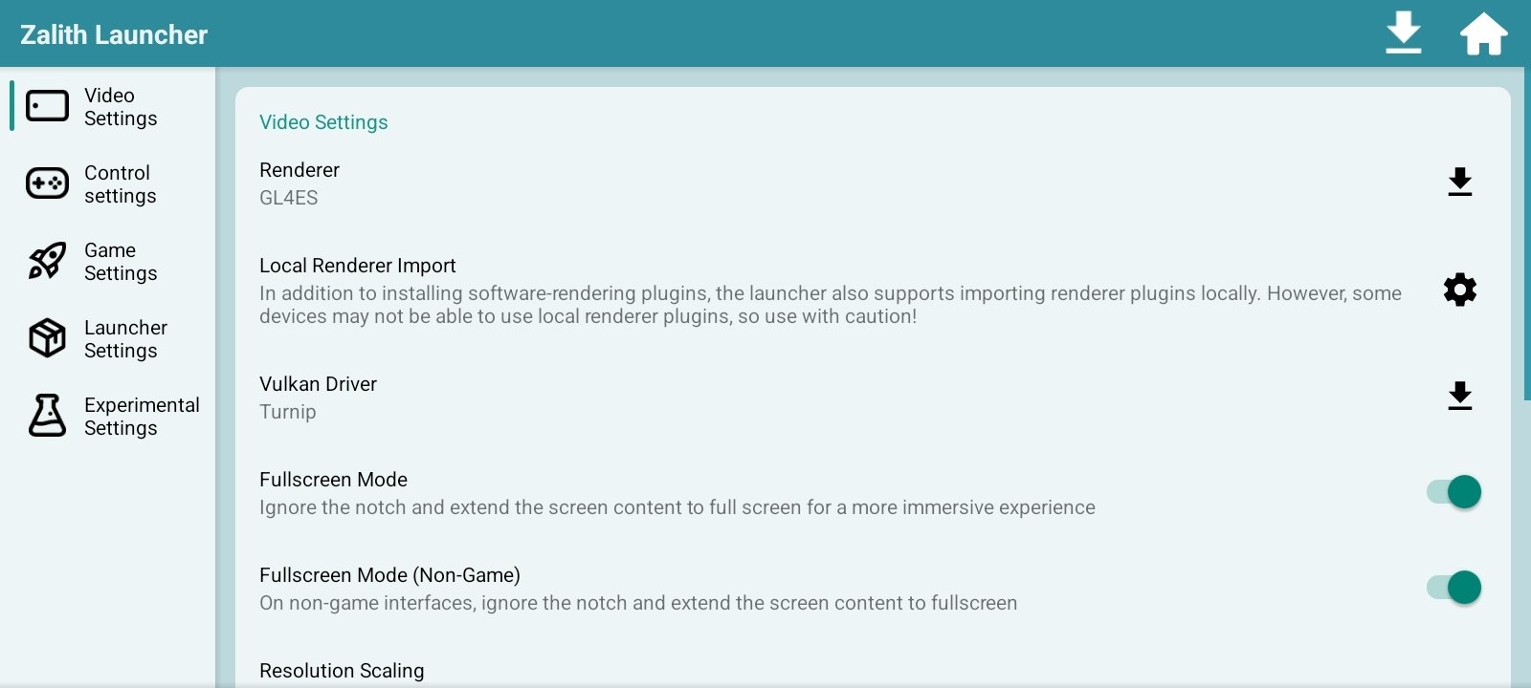The height and width of the screenshot is (688, 1531).
Task: Click the rocket Game Settings icon
Action: coord(47,261)
